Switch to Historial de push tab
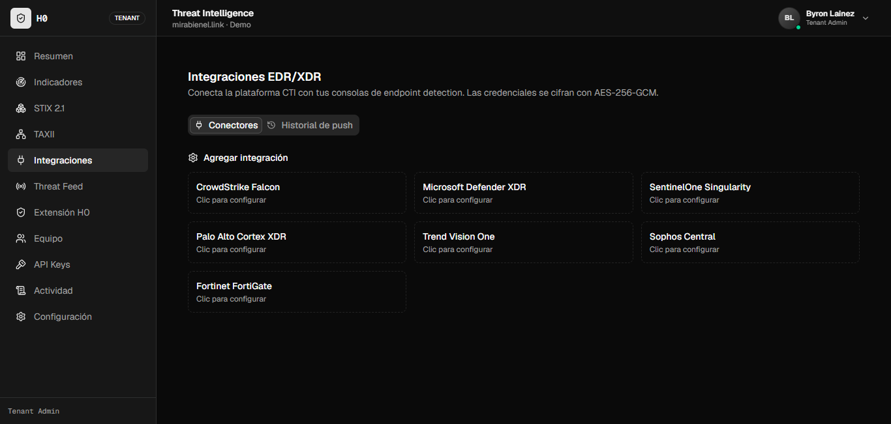Image resolution: width=891 pixels, height=424 pixels. coord(310,125)
